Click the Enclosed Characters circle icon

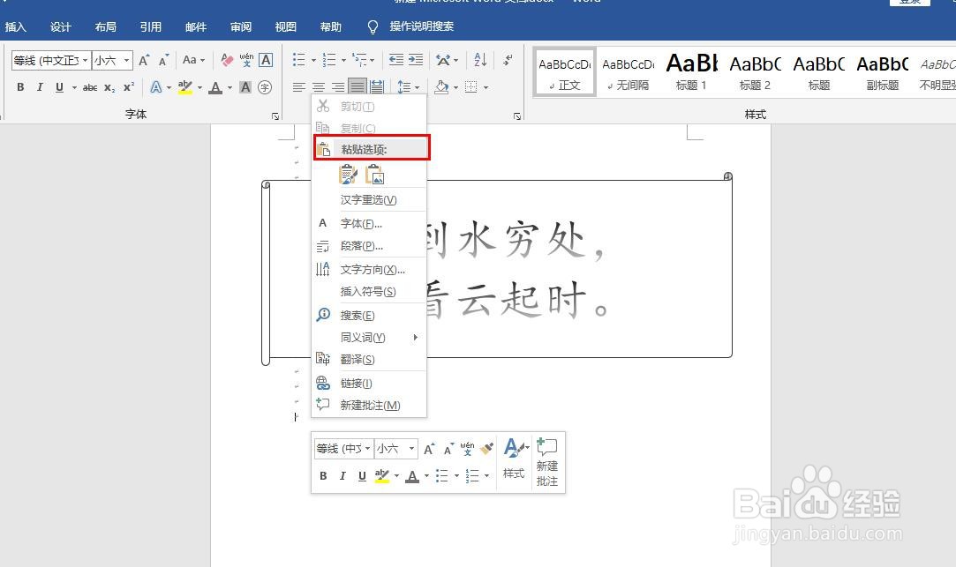pyautogui.click(x=265, y=87)
